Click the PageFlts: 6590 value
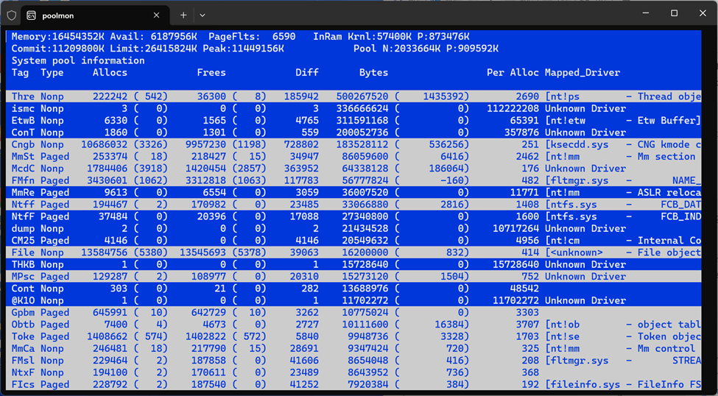 pyautogui.click(x=252, y=36)
